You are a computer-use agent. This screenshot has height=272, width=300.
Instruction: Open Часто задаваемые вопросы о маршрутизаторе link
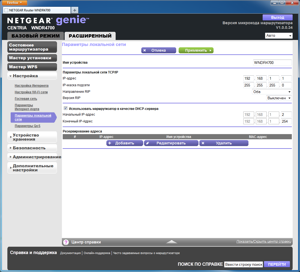pyautogui.click(x=146, y=253)
